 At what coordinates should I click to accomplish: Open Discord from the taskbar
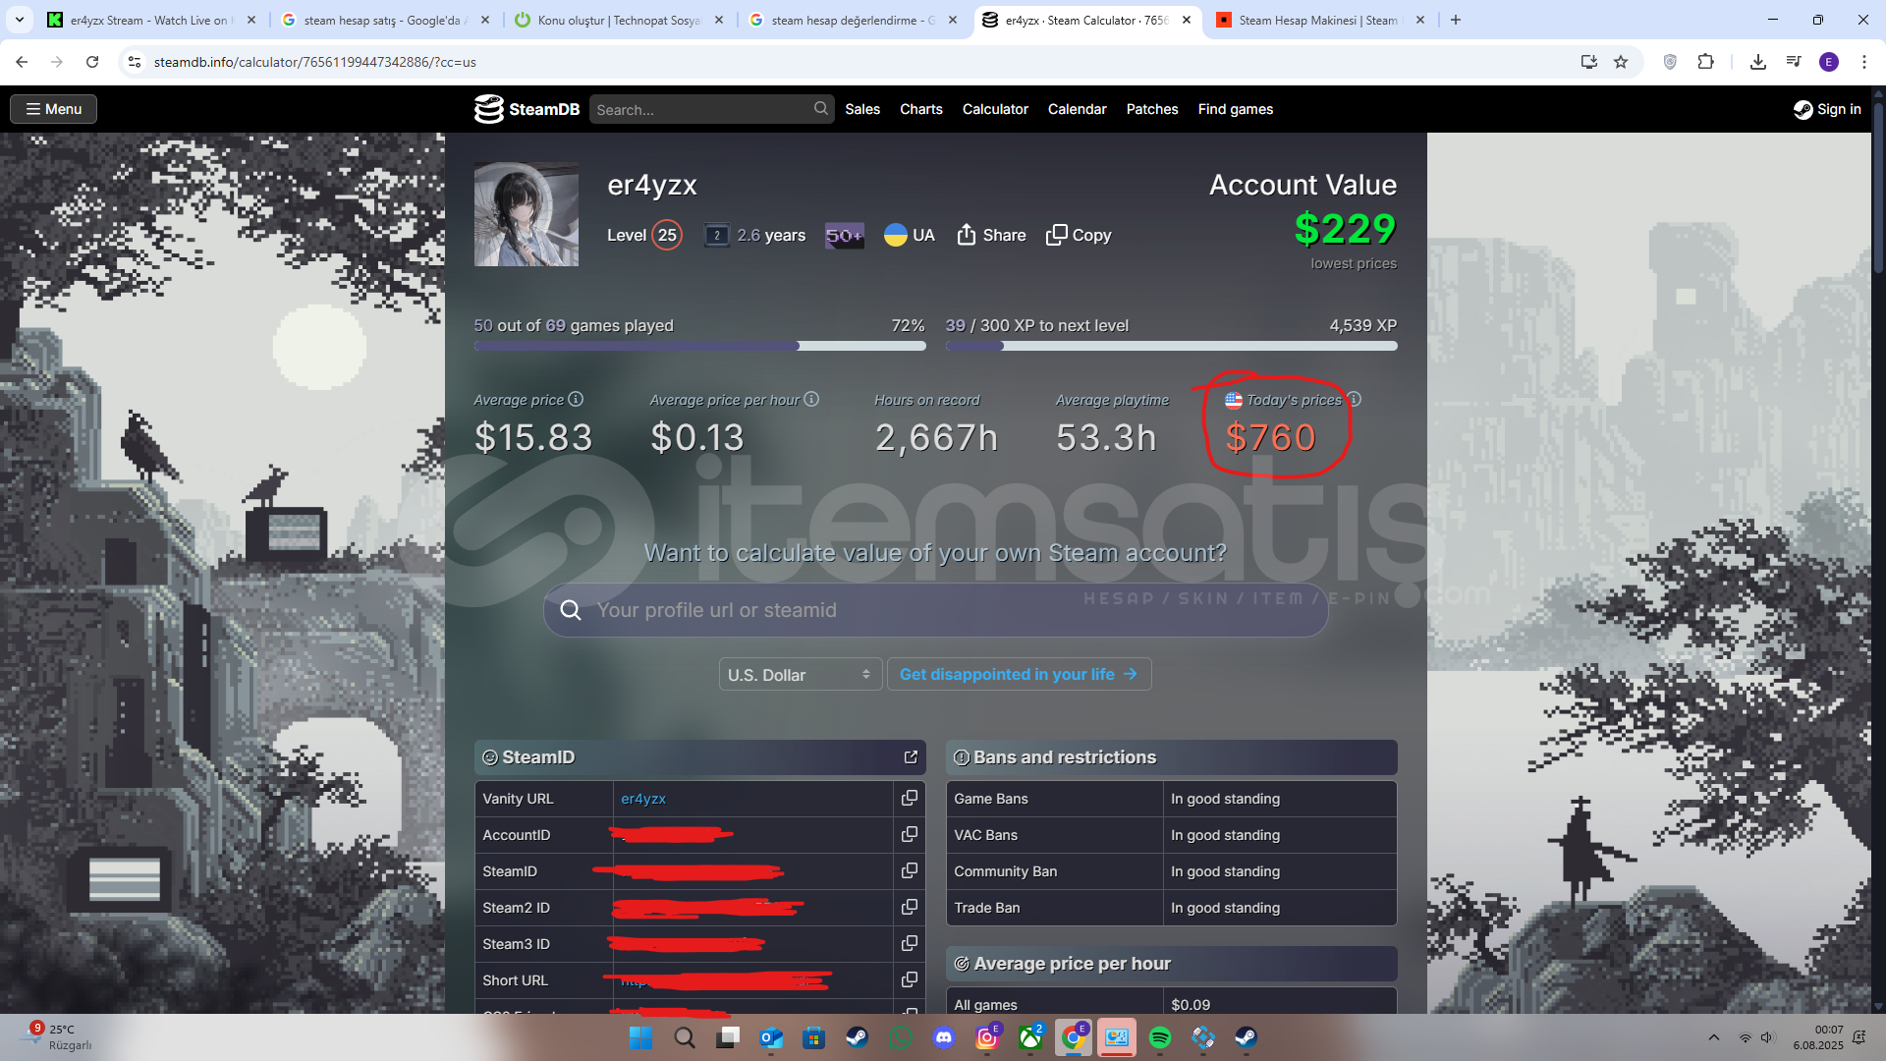tap(944, 1037)
